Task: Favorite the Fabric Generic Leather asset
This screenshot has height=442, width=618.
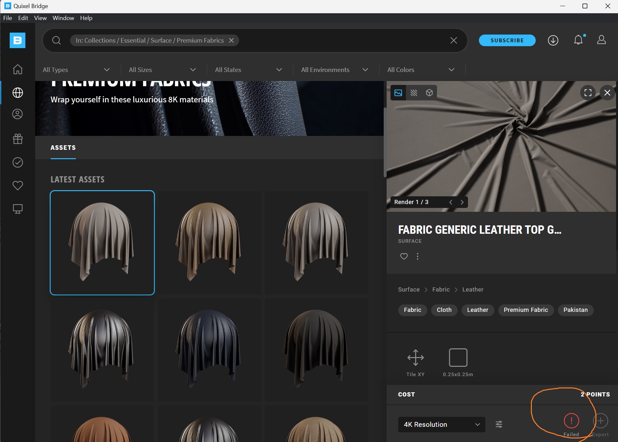Action: coord(404,256)
